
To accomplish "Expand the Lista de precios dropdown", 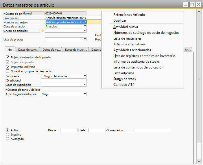I will [85, 39].
